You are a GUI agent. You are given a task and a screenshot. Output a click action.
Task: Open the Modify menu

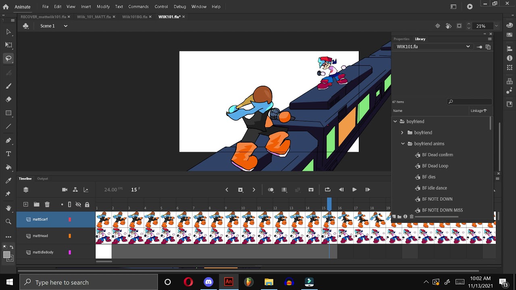[103, 6]
